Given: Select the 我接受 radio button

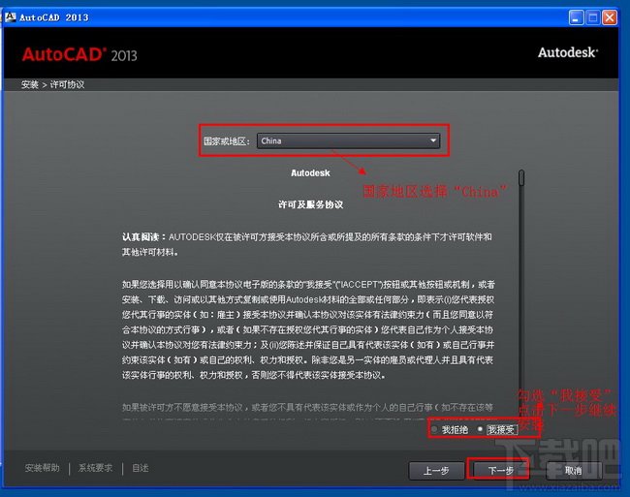Looking at the screenshot, I should coord(480,429).
